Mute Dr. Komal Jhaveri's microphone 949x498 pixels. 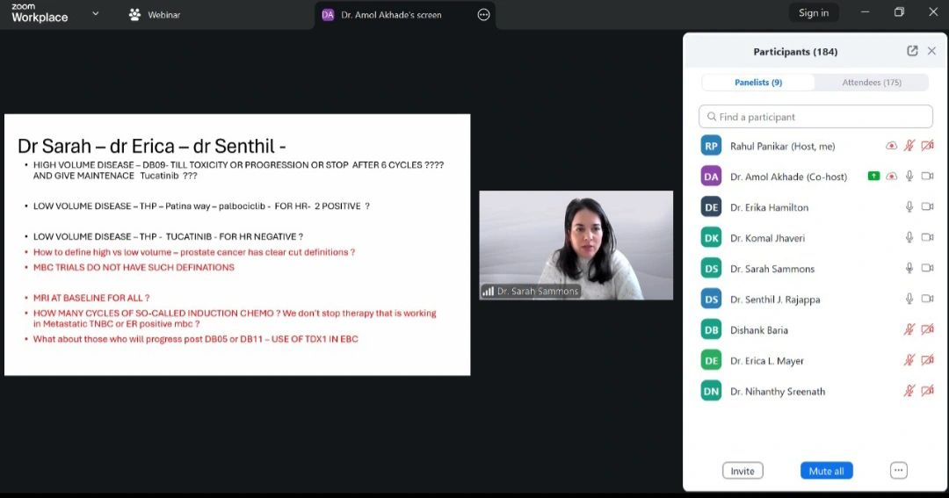[909, 238]
